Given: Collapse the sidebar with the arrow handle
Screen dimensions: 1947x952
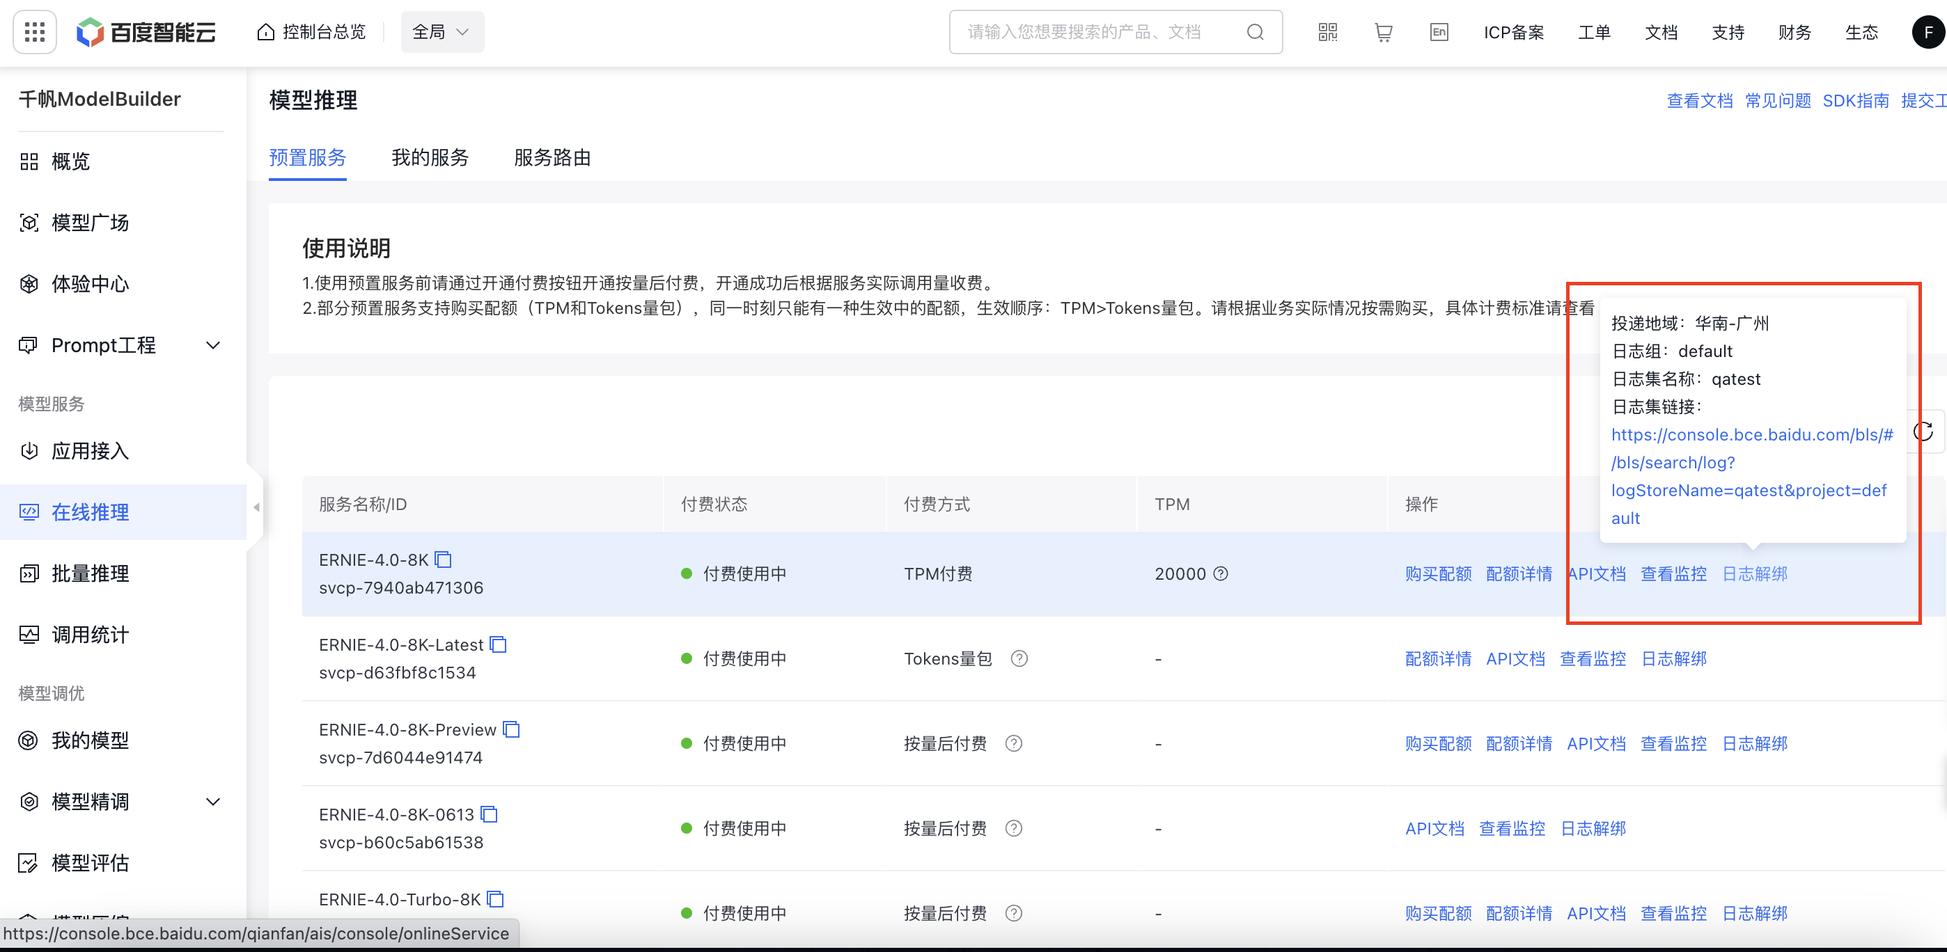Looking at the screenshot, I should pos(256,508).
